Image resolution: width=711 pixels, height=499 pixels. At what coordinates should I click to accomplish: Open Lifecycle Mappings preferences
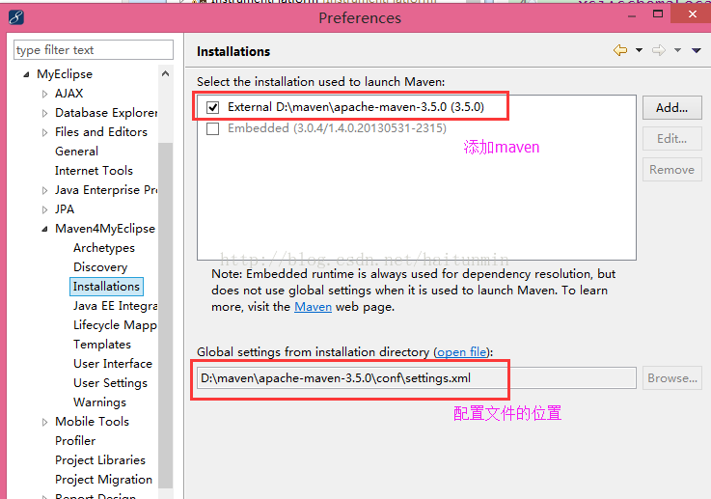(x=115, y=325)
